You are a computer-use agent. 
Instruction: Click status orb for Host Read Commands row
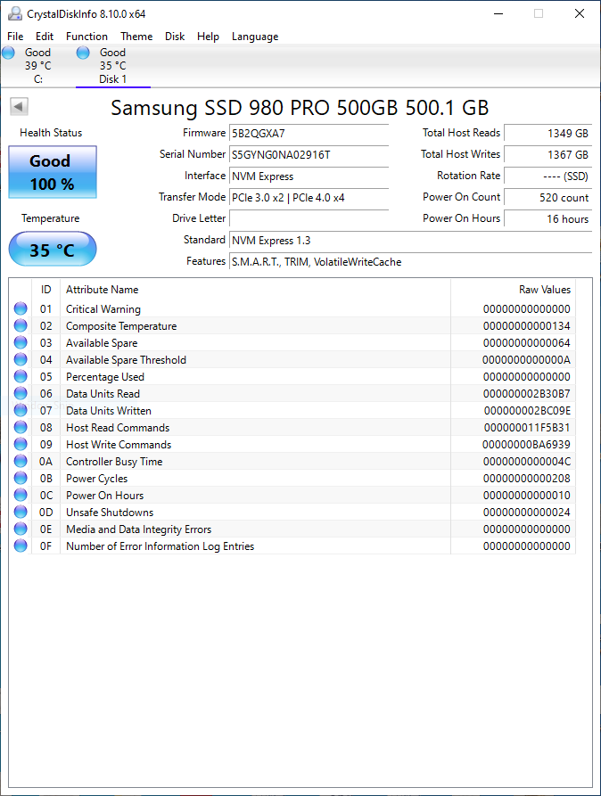pos(21,427)
